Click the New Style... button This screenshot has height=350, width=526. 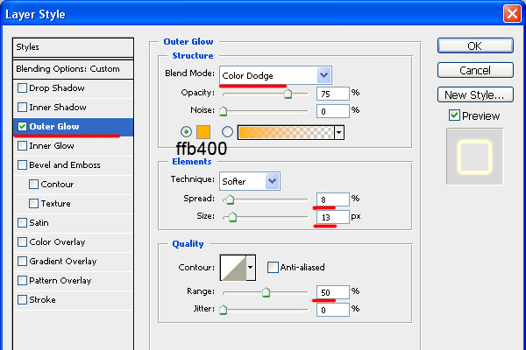473,94
